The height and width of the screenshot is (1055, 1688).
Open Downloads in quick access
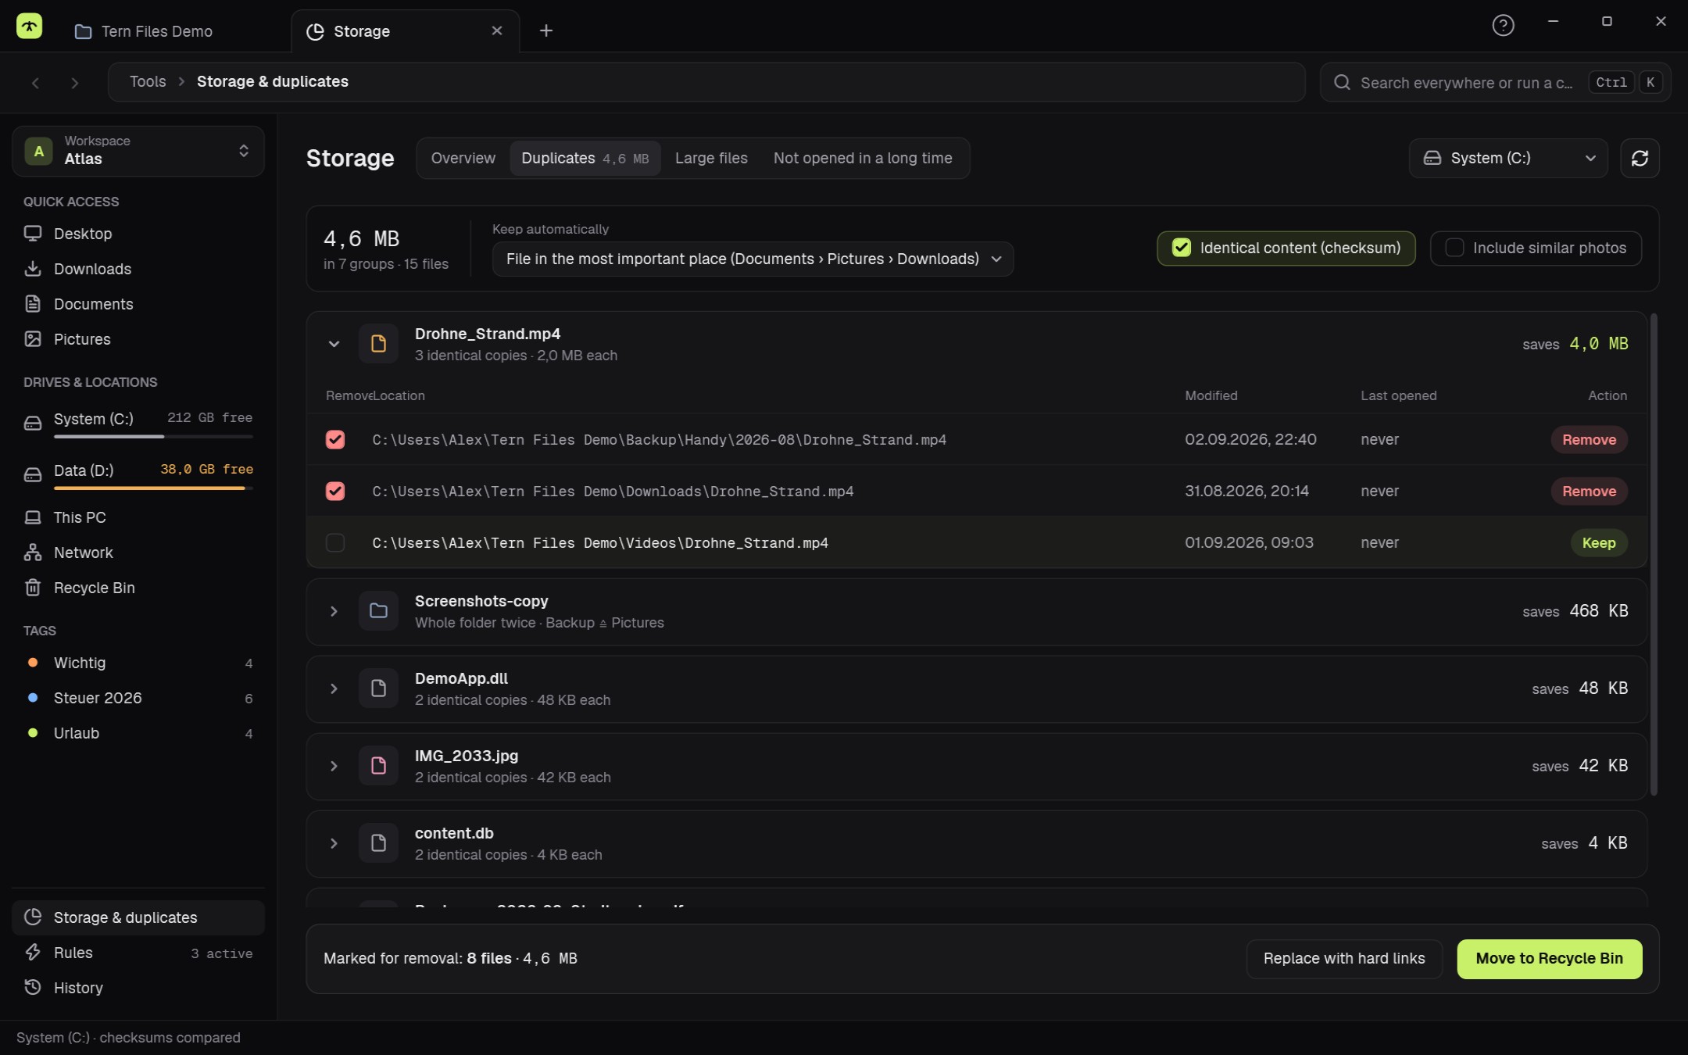pos(138,269)
